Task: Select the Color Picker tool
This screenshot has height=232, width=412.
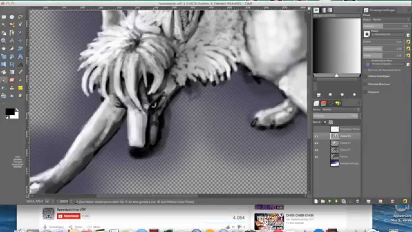Action: pos(20,33)
